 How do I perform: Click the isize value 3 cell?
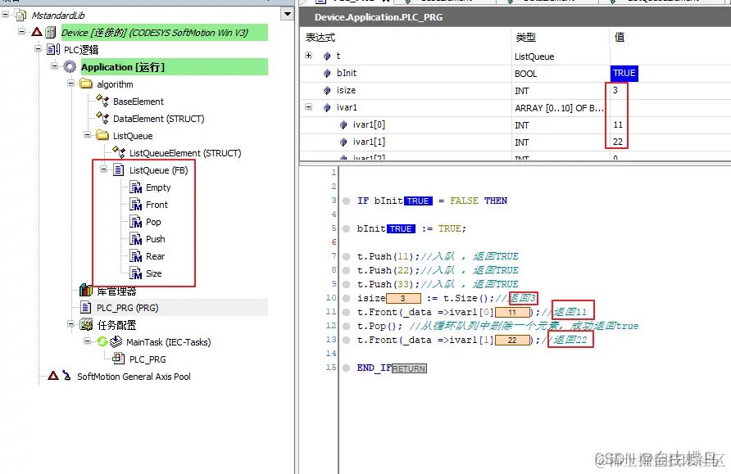615,90
